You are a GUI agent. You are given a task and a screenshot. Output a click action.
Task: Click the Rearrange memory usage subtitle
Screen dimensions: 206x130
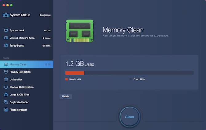coord(136,36)
